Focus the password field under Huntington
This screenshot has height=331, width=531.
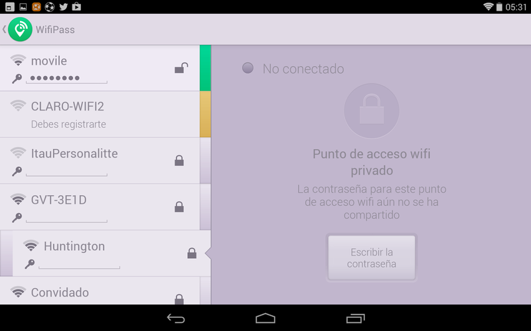point(79,263)
